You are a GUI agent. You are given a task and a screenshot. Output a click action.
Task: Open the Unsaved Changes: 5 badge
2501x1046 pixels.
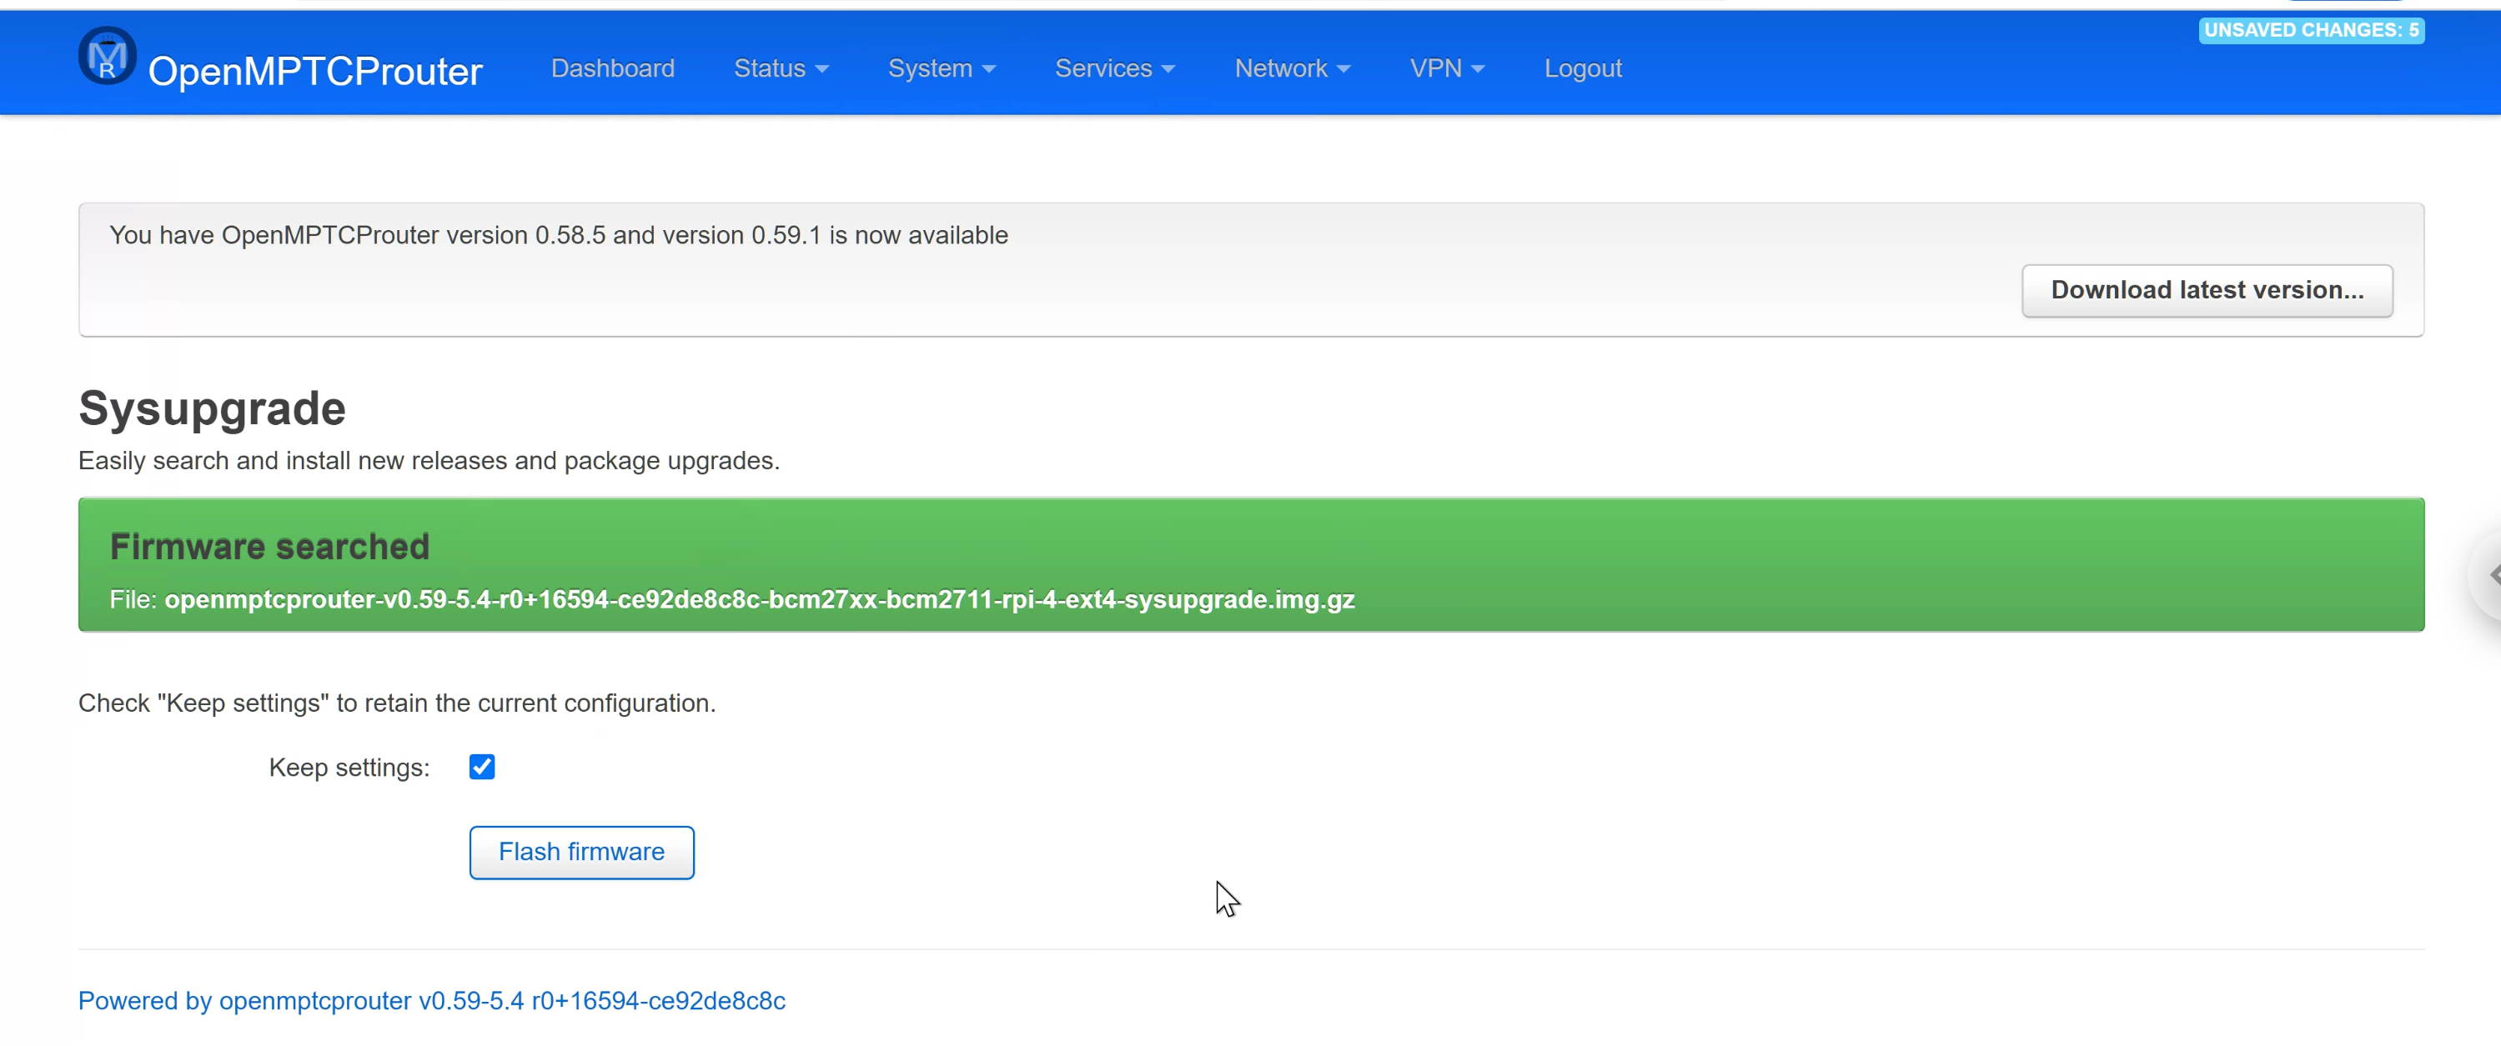(2310, 30)
